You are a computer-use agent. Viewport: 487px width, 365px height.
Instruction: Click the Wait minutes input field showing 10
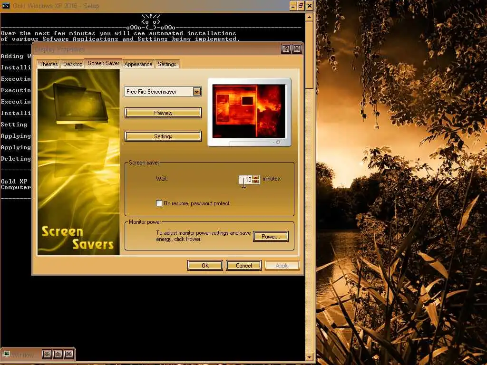coord(246,180)
